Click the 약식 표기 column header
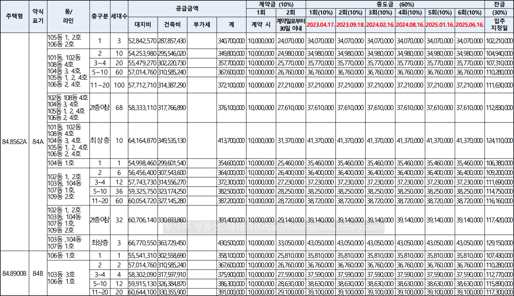Image resolution: width=514 pixels, height=296 pixels. tap(38, 16)
